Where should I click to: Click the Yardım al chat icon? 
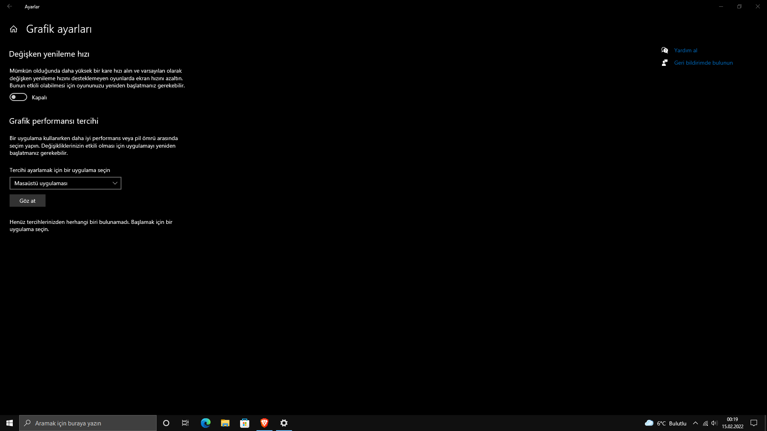point(665,50)
